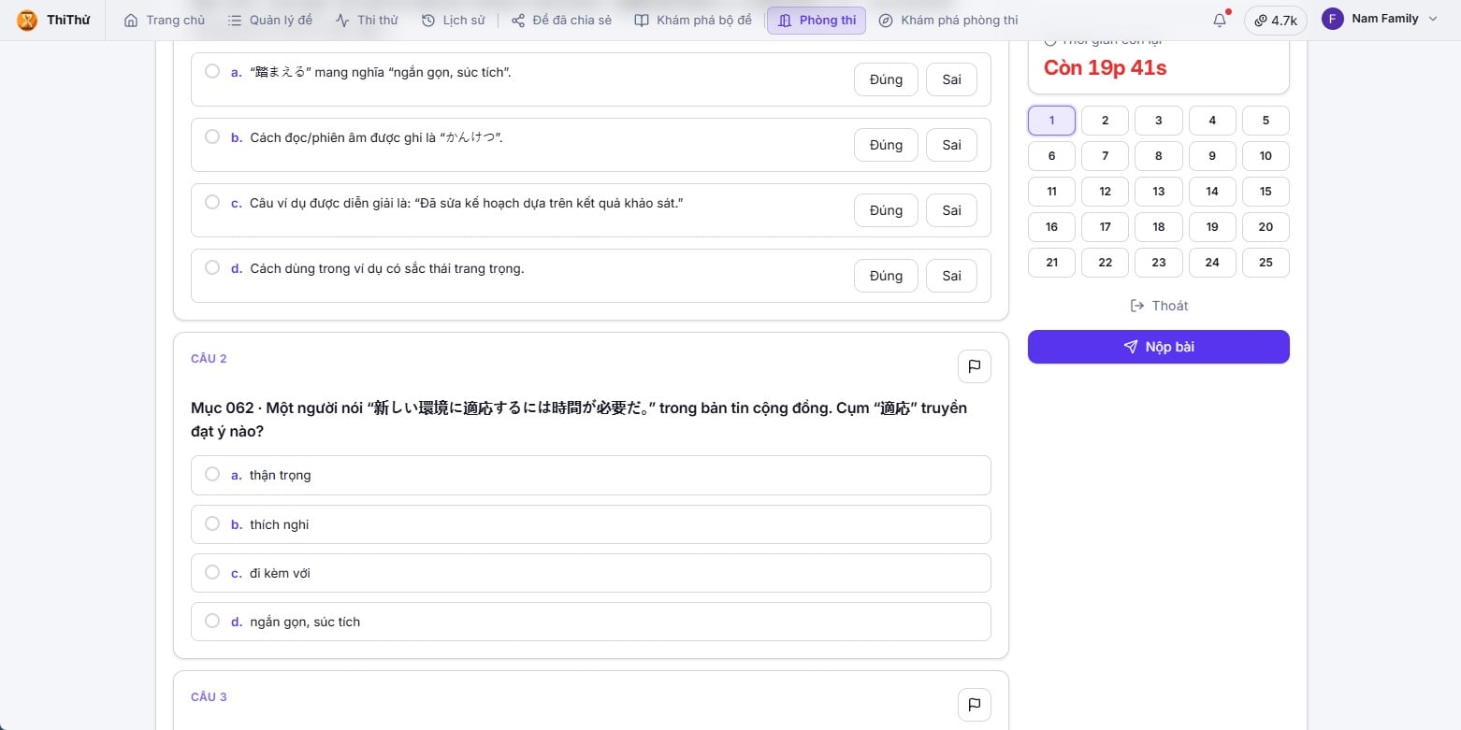Viewport: 1461px width, 730px height.
Task: Choose answer b. thích nghi
Action: tap(590, 524)
